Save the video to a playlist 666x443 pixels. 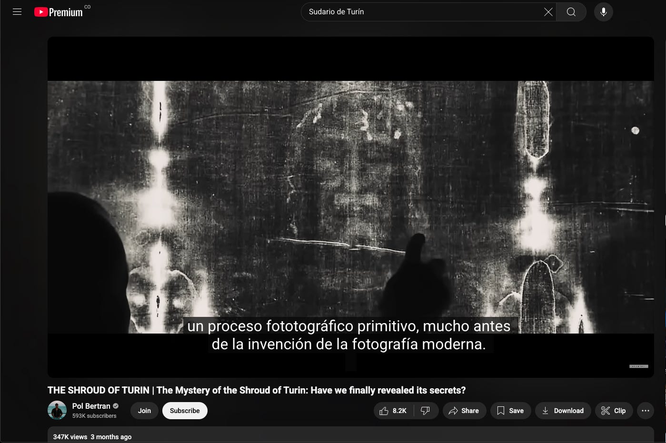510,411
